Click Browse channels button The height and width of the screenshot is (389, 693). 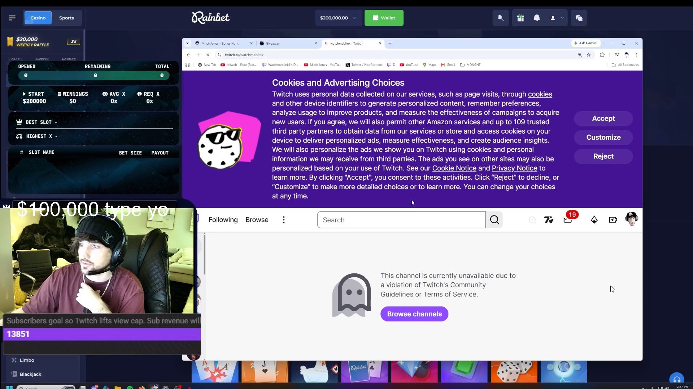414,314
